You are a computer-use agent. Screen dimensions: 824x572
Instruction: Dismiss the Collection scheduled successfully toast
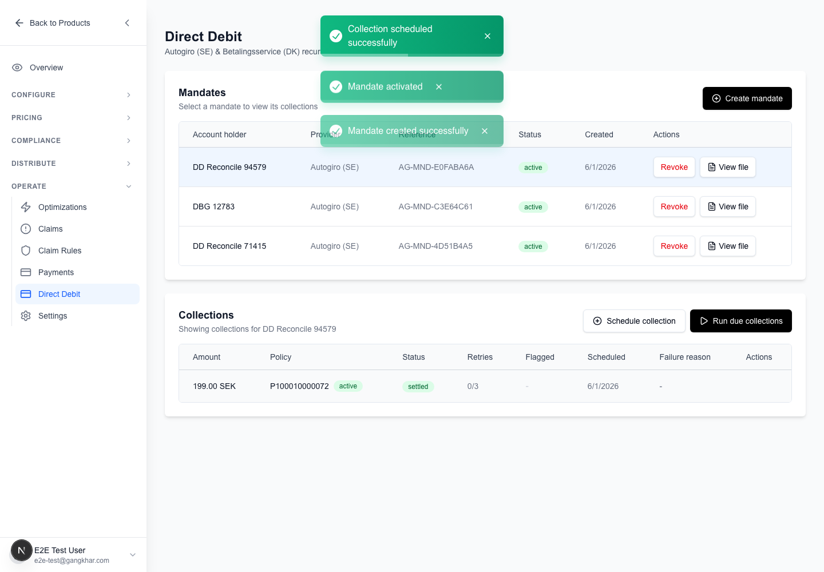(x=488, y=36)
